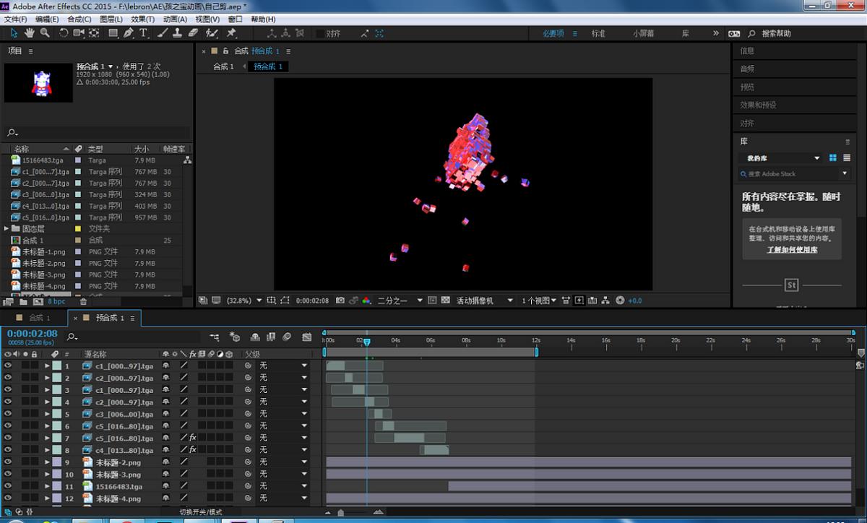Click the label color swatch of layer 3
Image resolution: width=867 pixels, height=523 pixels.
tap(57, 390)
